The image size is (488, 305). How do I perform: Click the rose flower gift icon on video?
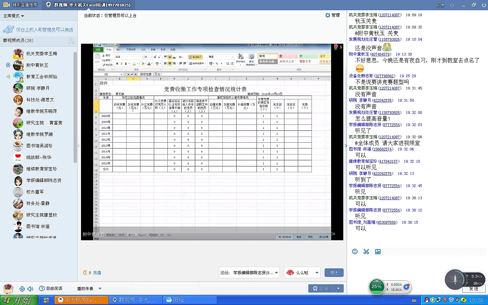(336, 47)
